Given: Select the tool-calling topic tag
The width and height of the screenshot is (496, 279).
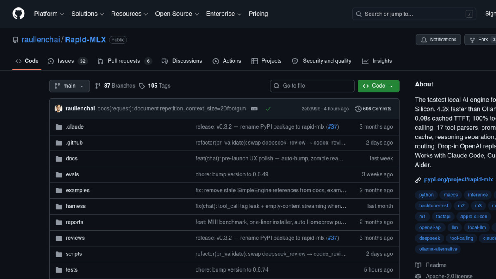Looking at the screenshot, I should (461, 238).
